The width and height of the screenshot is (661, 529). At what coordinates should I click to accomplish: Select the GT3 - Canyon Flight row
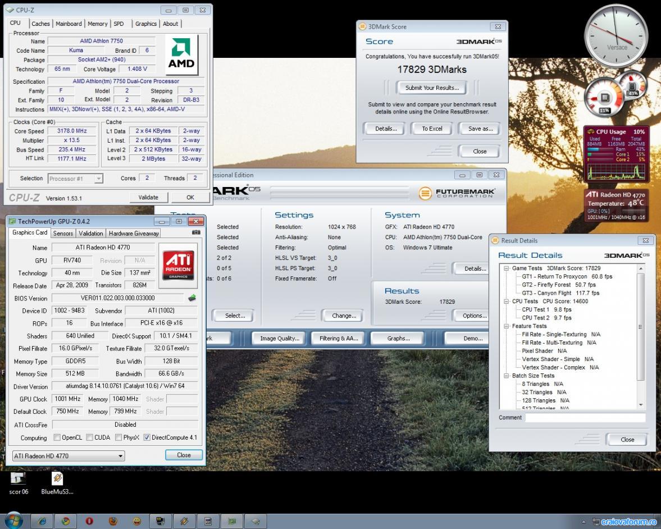560,293
